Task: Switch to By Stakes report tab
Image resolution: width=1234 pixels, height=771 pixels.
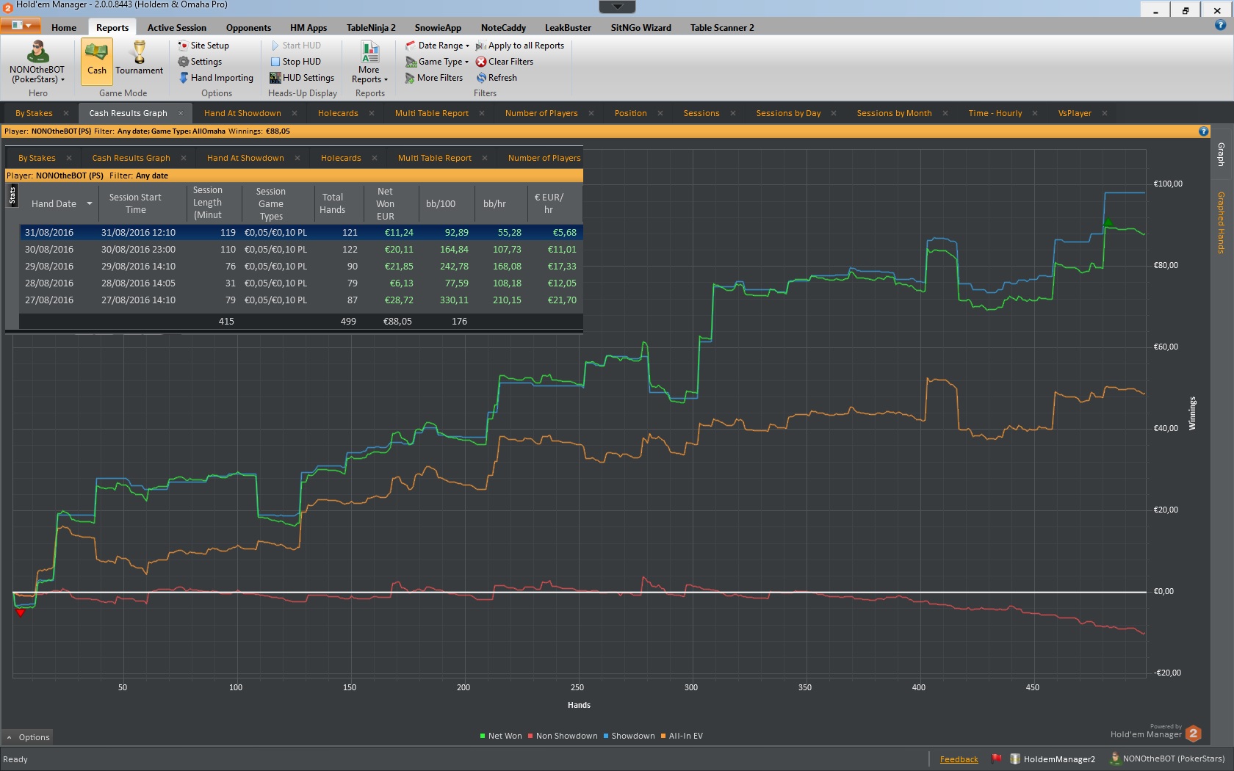Action: click(34, 113)
